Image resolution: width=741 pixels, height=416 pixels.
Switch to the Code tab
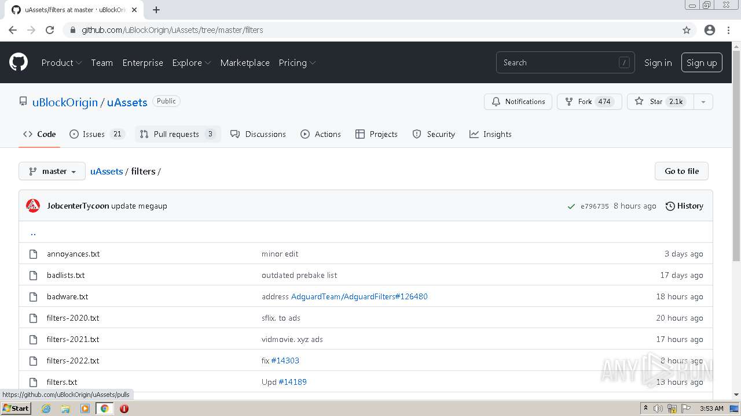tap(39, 134)
